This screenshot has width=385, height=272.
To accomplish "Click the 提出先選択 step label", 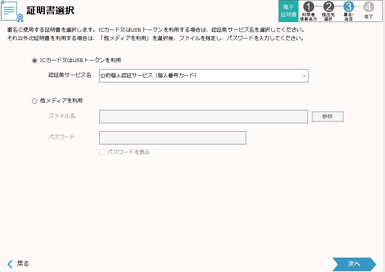I will click(x=328, y=17).
